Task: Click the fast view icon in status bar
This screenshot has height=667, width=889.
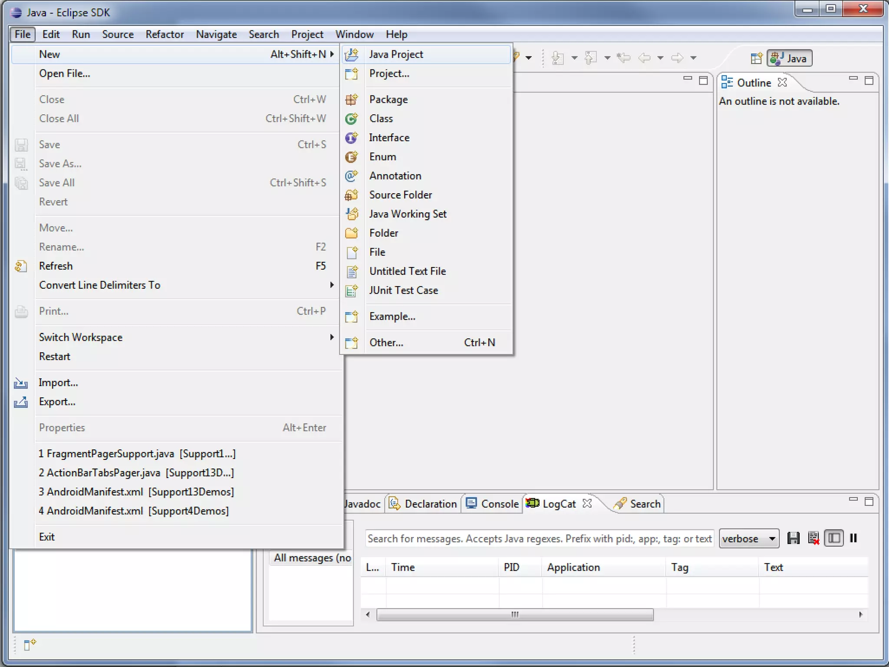Action: coord(30,644)
